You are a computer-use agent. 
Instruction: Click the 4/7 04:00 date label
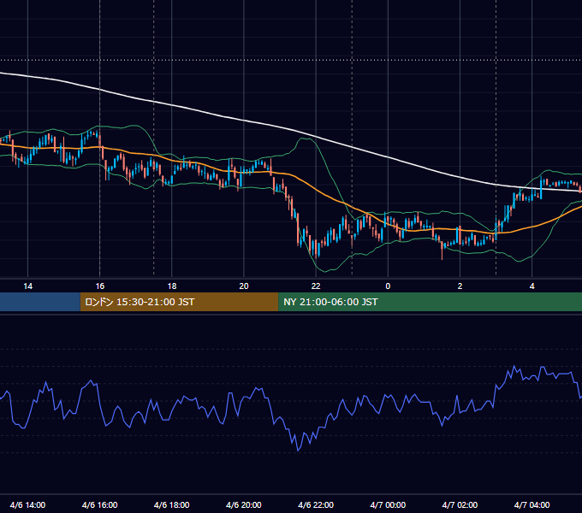(x=532, y=504)
